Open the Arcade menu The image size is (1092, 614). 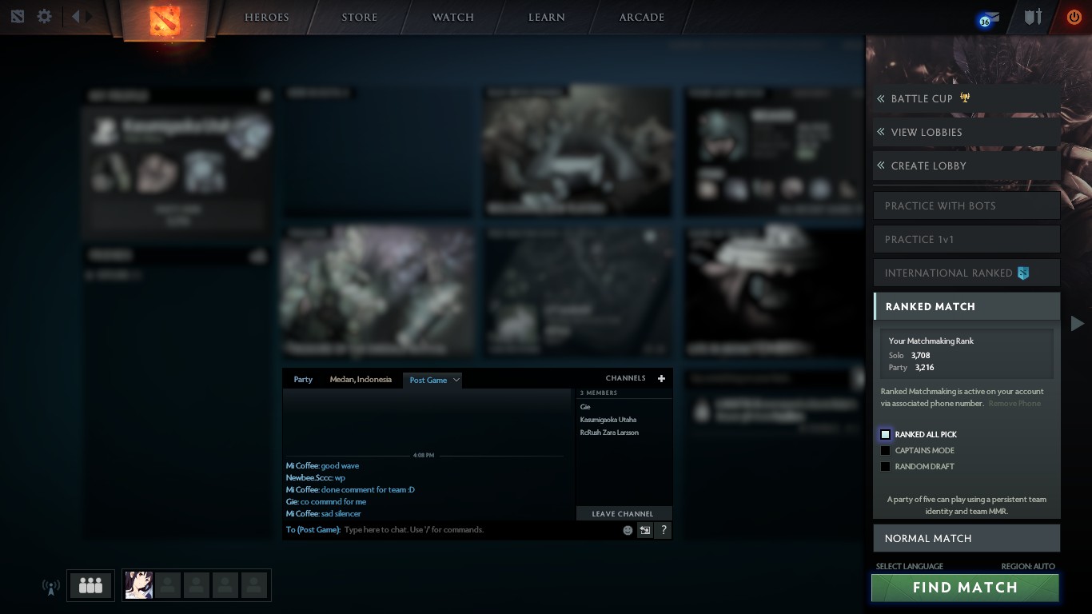point(642,17)
